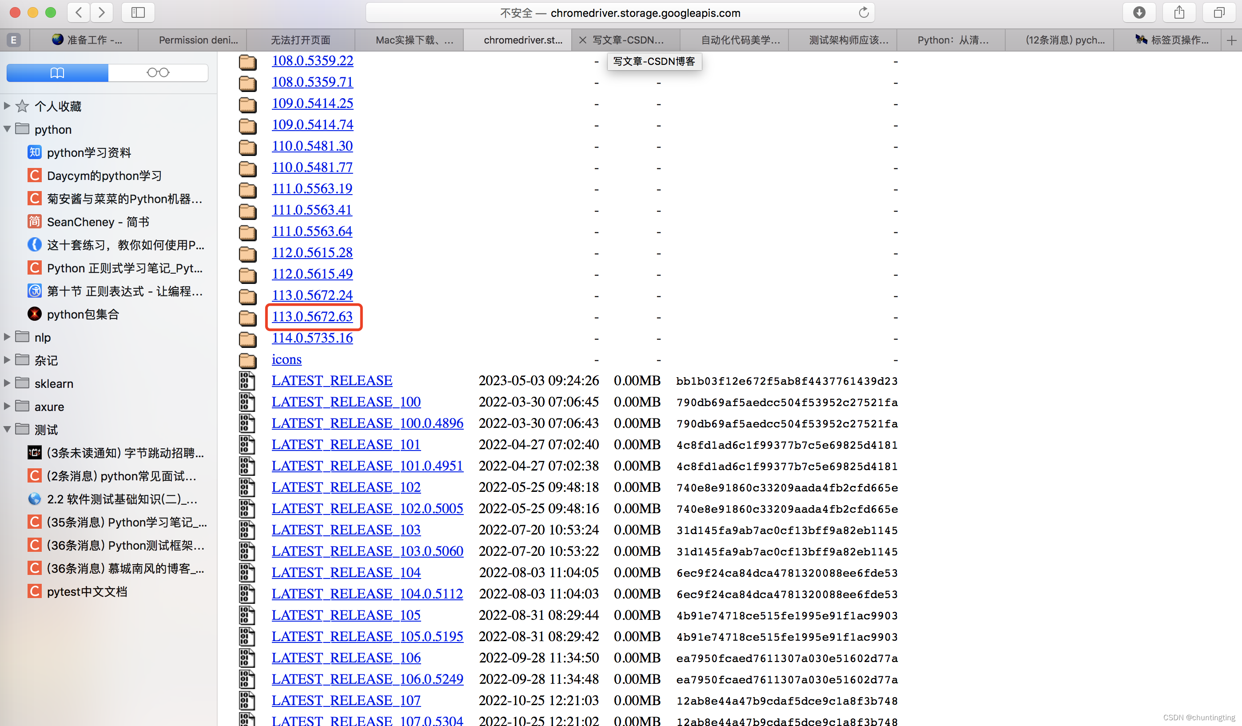Click the file icon beside LATEST_RELEASE_107

[247, 700]
